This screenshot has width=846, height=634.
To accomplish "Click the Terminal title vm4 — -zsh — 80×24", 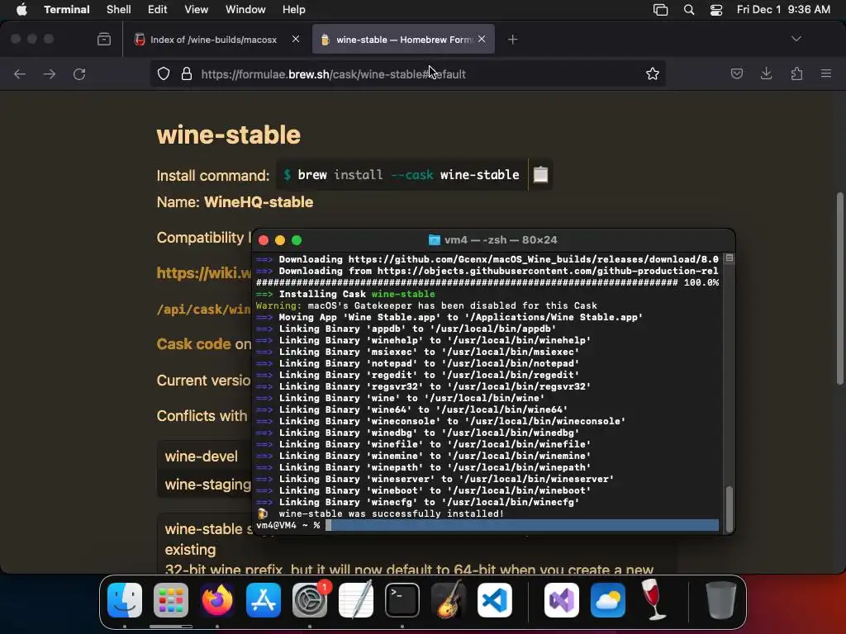I will [500, 240].
